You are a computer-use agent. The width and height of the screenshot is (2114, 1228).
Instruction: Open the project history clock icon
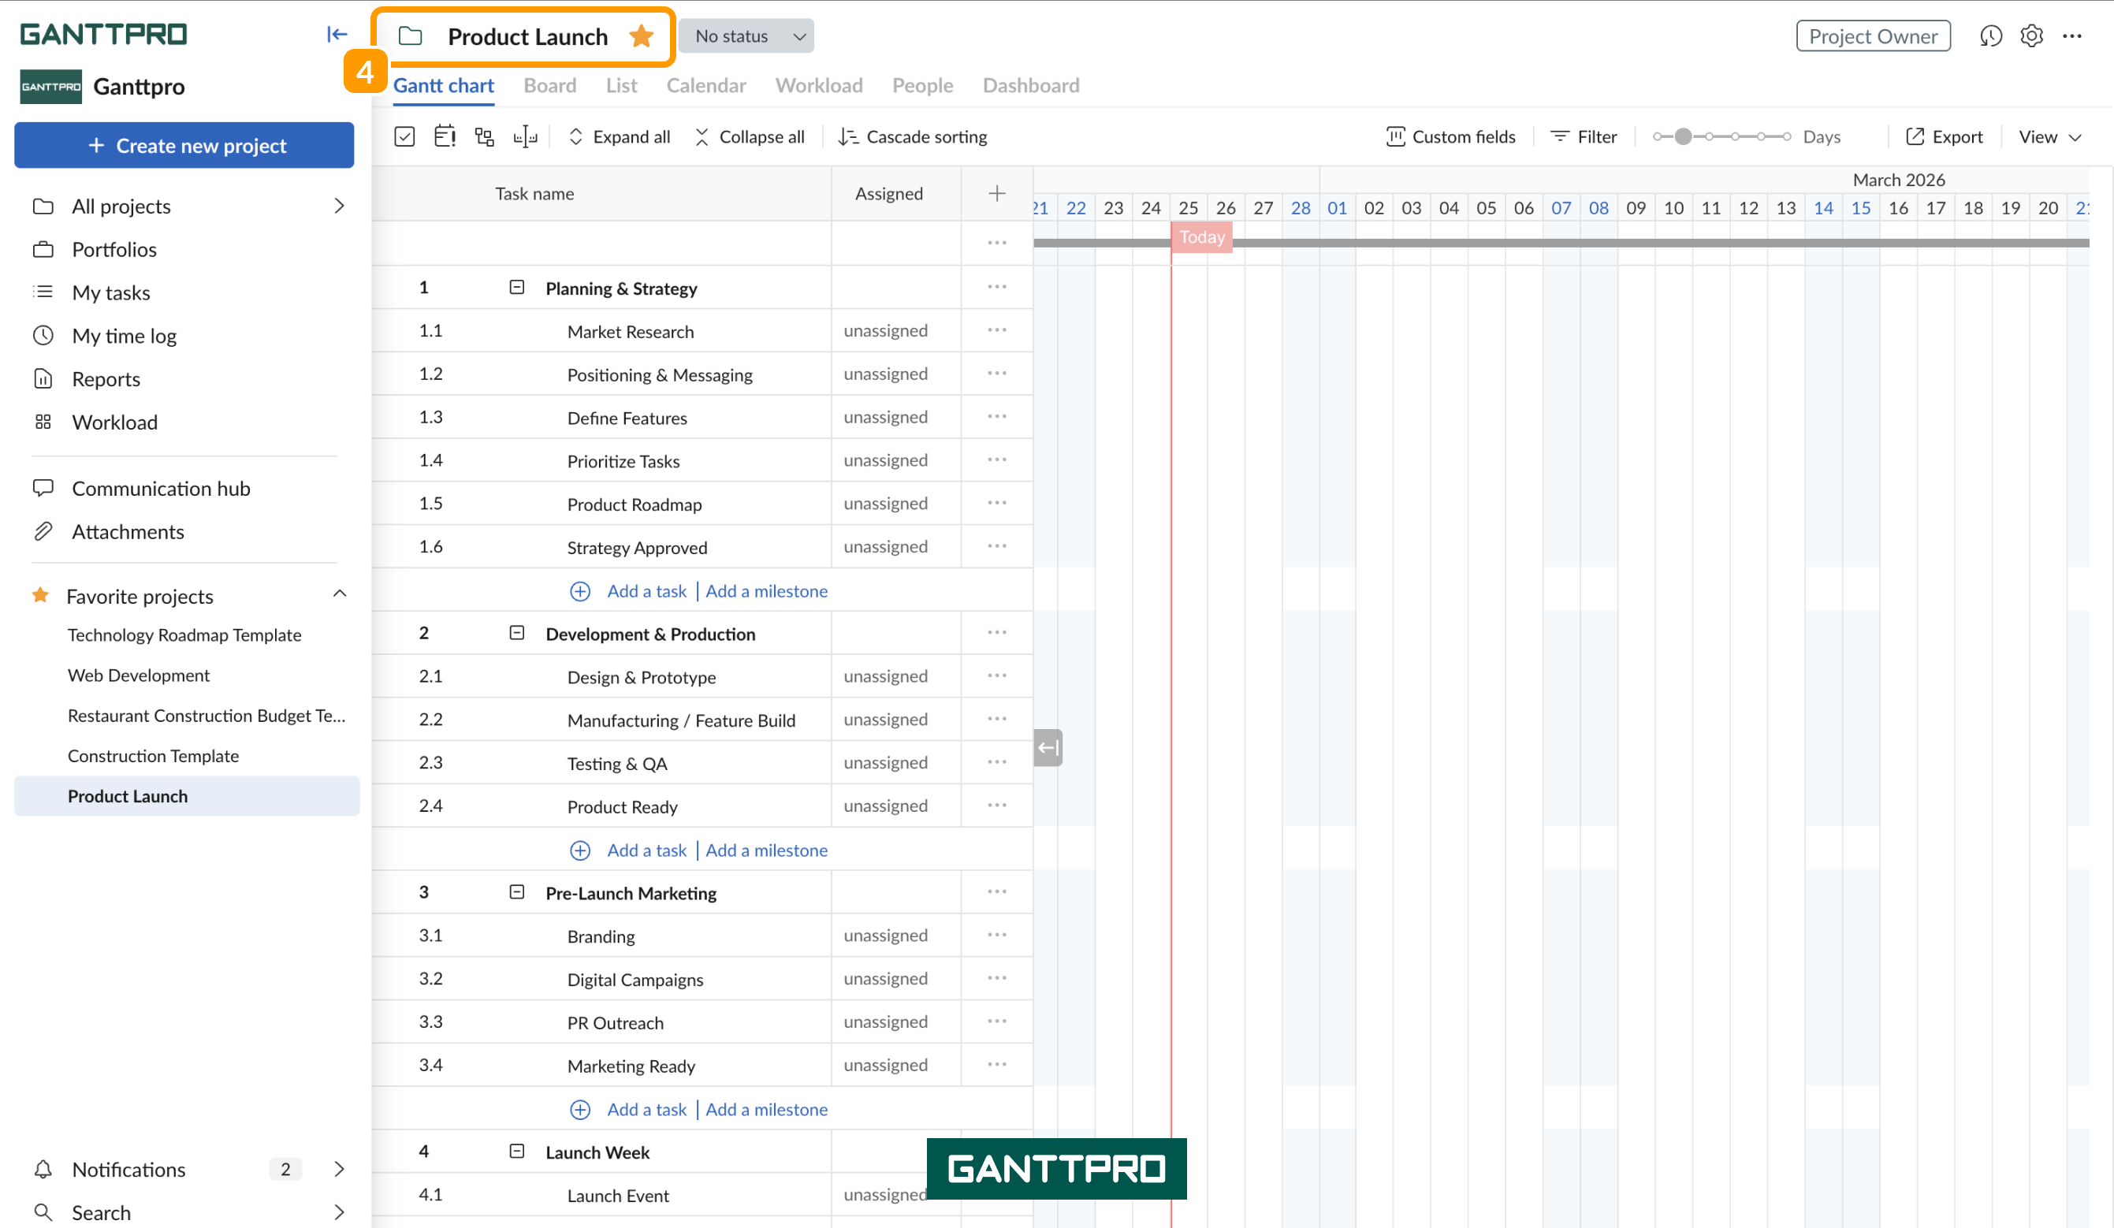[x=1991, y=36]
